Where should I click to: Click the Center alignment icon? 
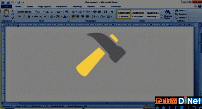tap(78, 16)
